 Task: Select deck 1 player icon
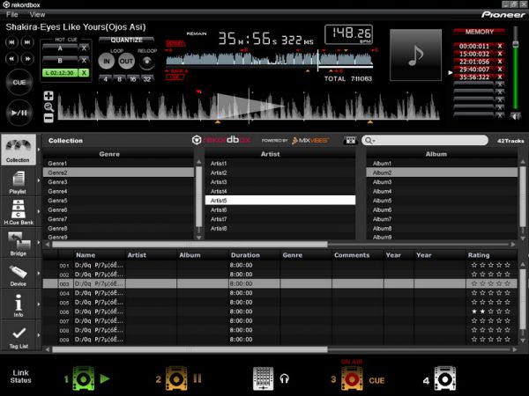(x=83, y=378)
